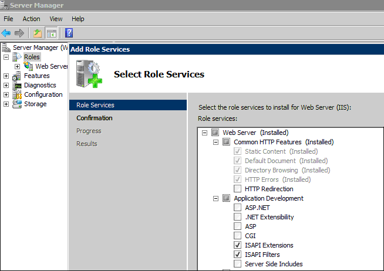Open the Action menu
Image resolution: width=384 pixels, height=271 pixels.
point(31,19)
